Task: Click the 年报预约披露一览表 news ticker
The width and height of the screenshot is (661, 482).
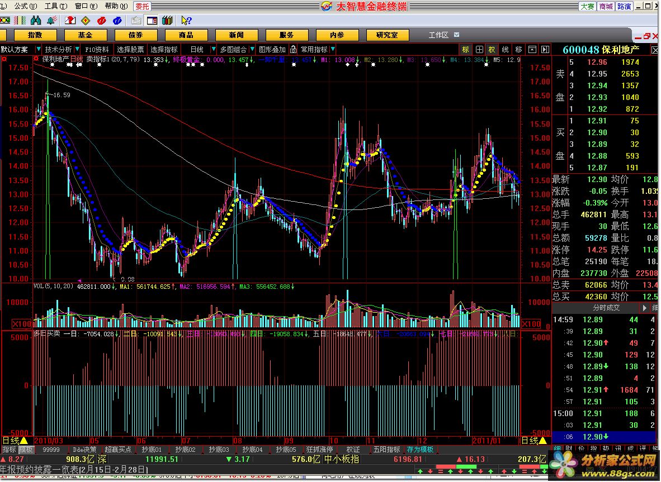Action: pos(74,470)
